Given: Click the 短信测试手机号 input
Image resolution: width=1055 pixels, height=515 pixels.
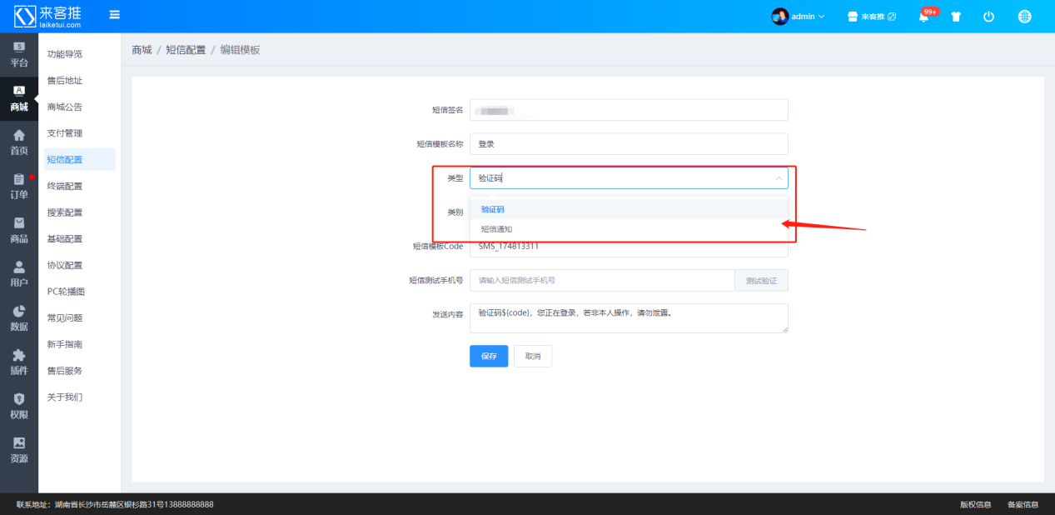Looking at the screenshot, I should coord(602,281).
